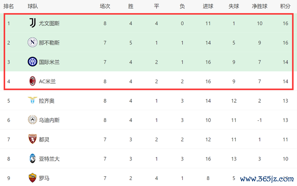
Task: Click the Roma team crest
Action: point(32,178)
